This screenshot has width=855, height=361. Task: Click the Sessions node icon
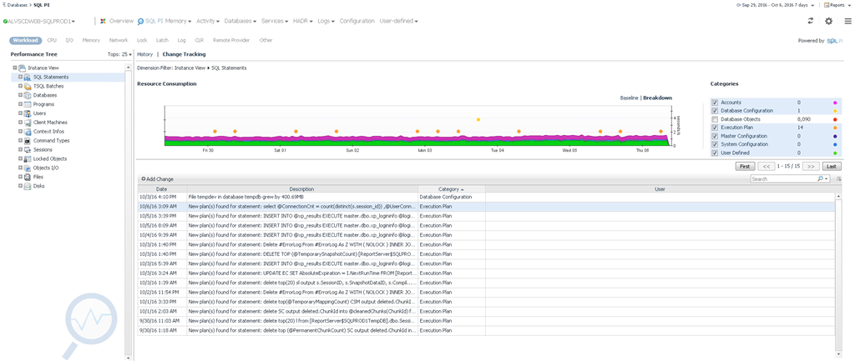28,149
